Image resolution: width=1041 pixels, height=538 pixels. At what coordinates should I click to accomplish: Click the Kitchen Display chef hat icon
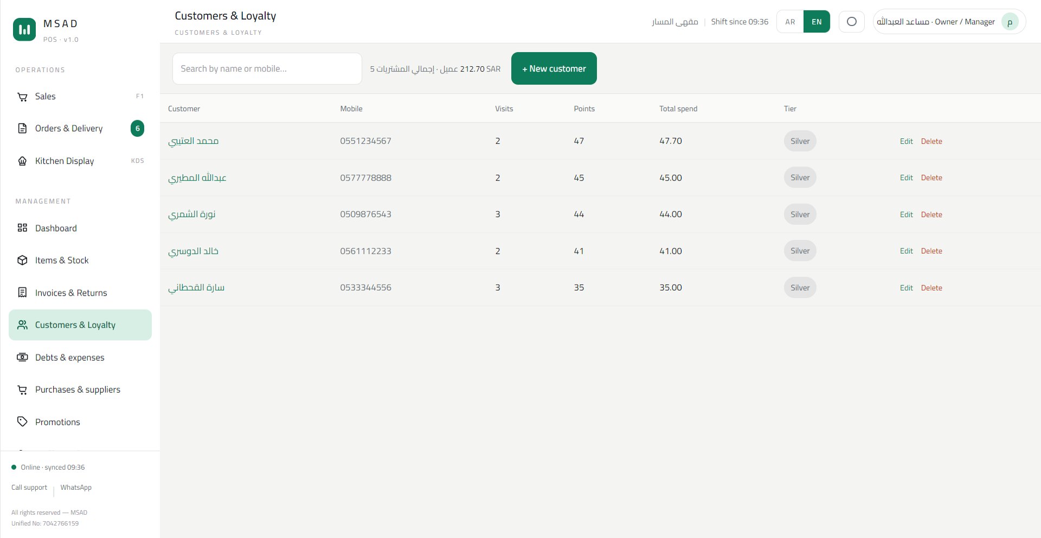(22, 161)
